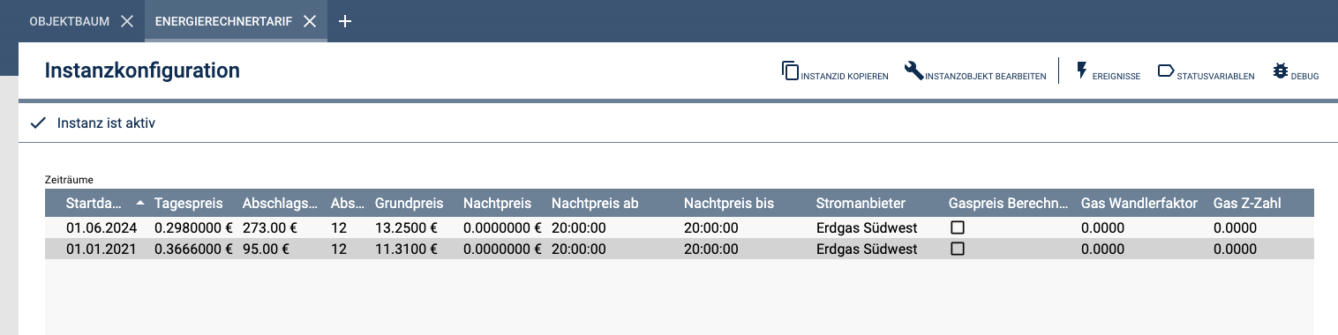Select the Energierechnertarif tab
The width and height of the screenshot is (1338, 335).
(224, 21)
